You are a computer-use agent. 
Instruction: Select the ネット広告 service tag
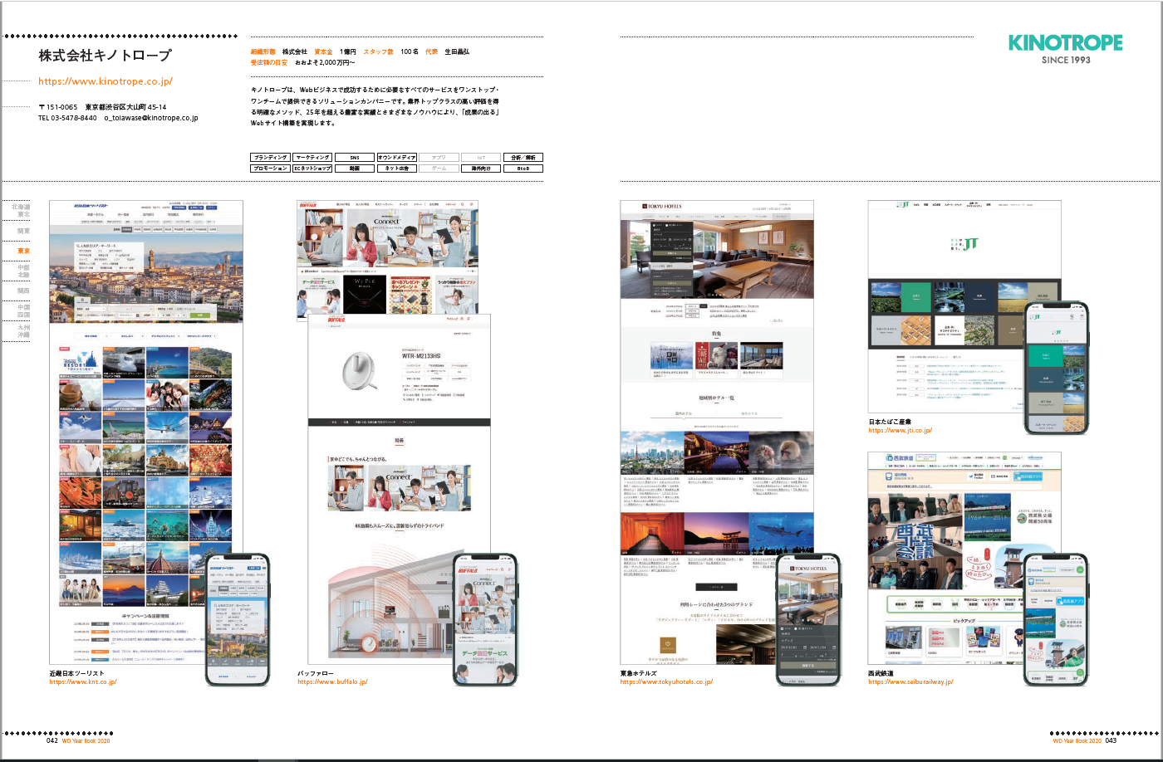click(x=397, y=168)
